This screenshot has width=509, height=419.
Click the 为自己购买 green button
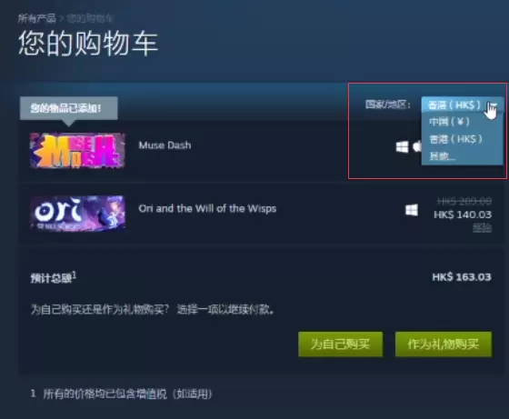pyautogui.click(x=340, y=344)
